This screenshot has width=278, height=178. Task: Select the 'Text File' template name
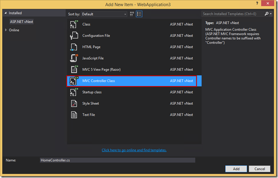click(x=88, y=115)
